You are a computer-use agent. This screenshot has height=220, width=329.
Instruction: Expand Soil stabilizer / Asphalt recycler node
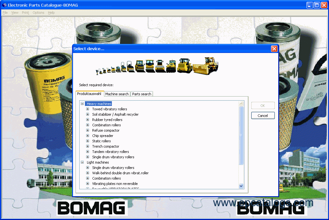coord(88,114)
